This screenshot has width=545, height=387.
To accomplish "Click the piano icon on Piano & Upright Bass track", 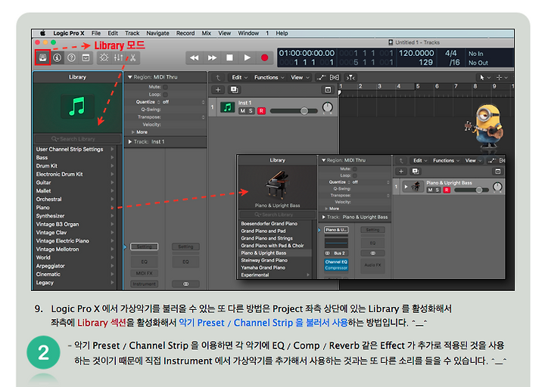I will pos(416,187).
